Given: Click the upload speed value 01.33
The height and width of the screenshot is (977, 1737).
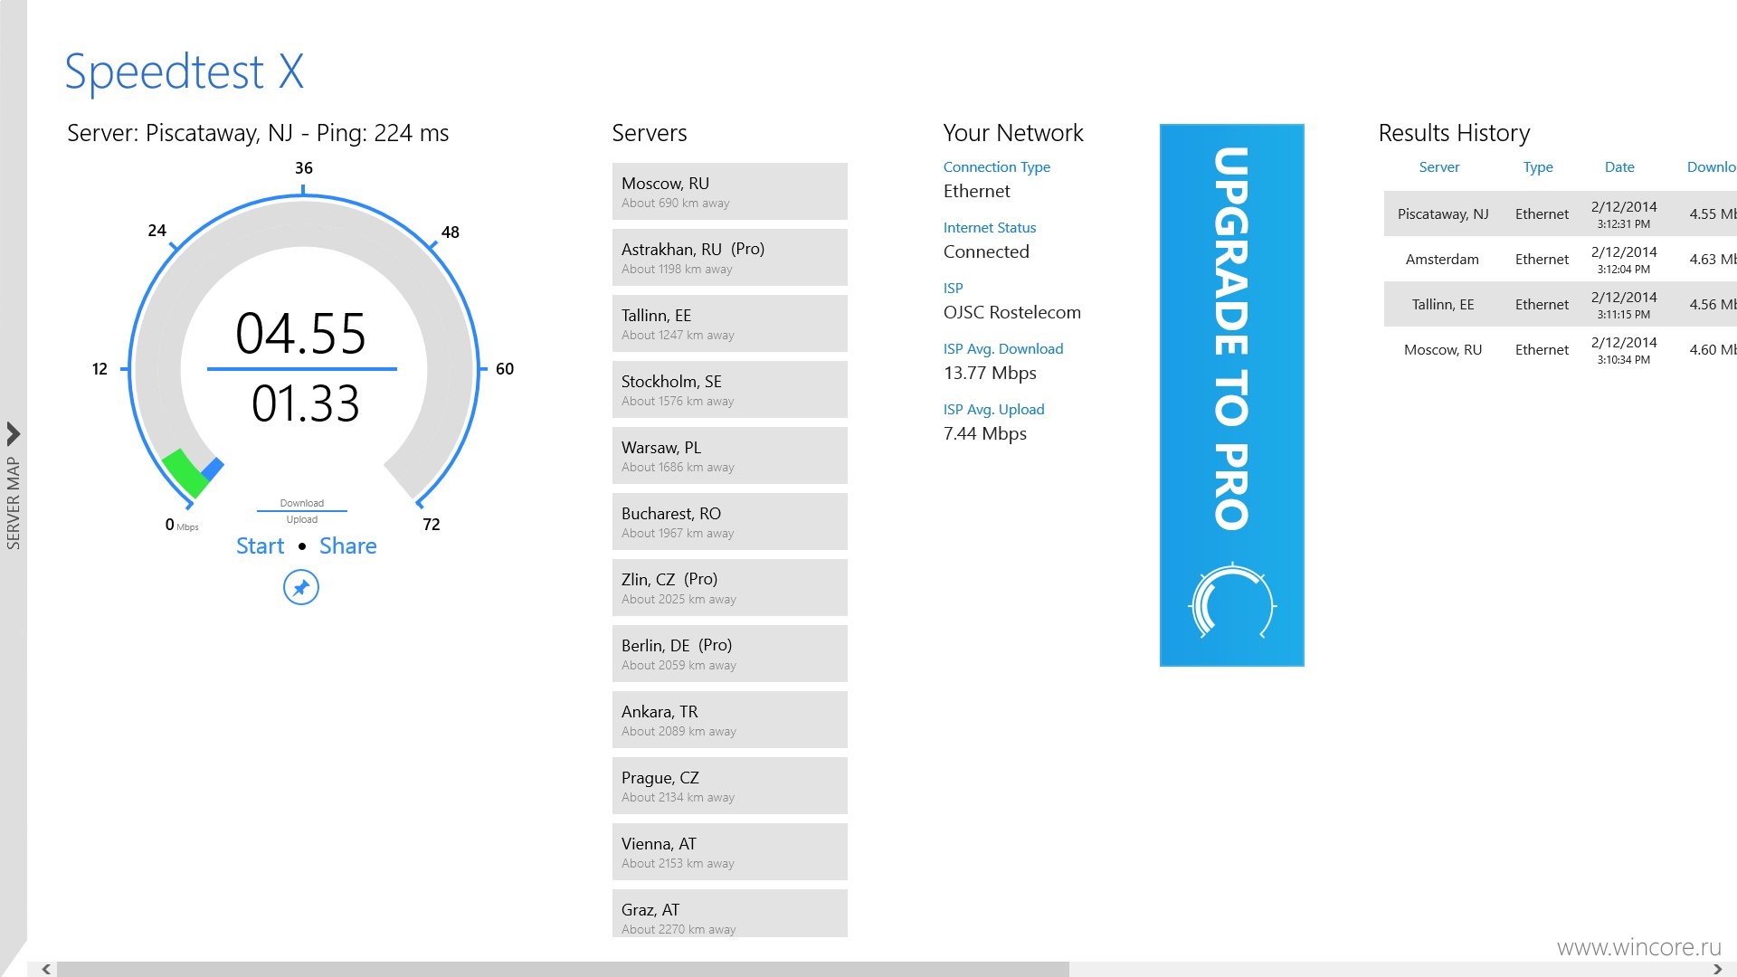Looking at the screenshot, I should tap(306, 403).
